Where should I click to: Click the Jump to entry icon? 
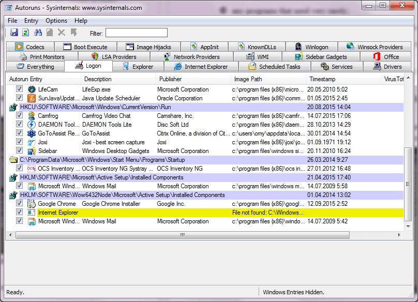pos(74,33)
